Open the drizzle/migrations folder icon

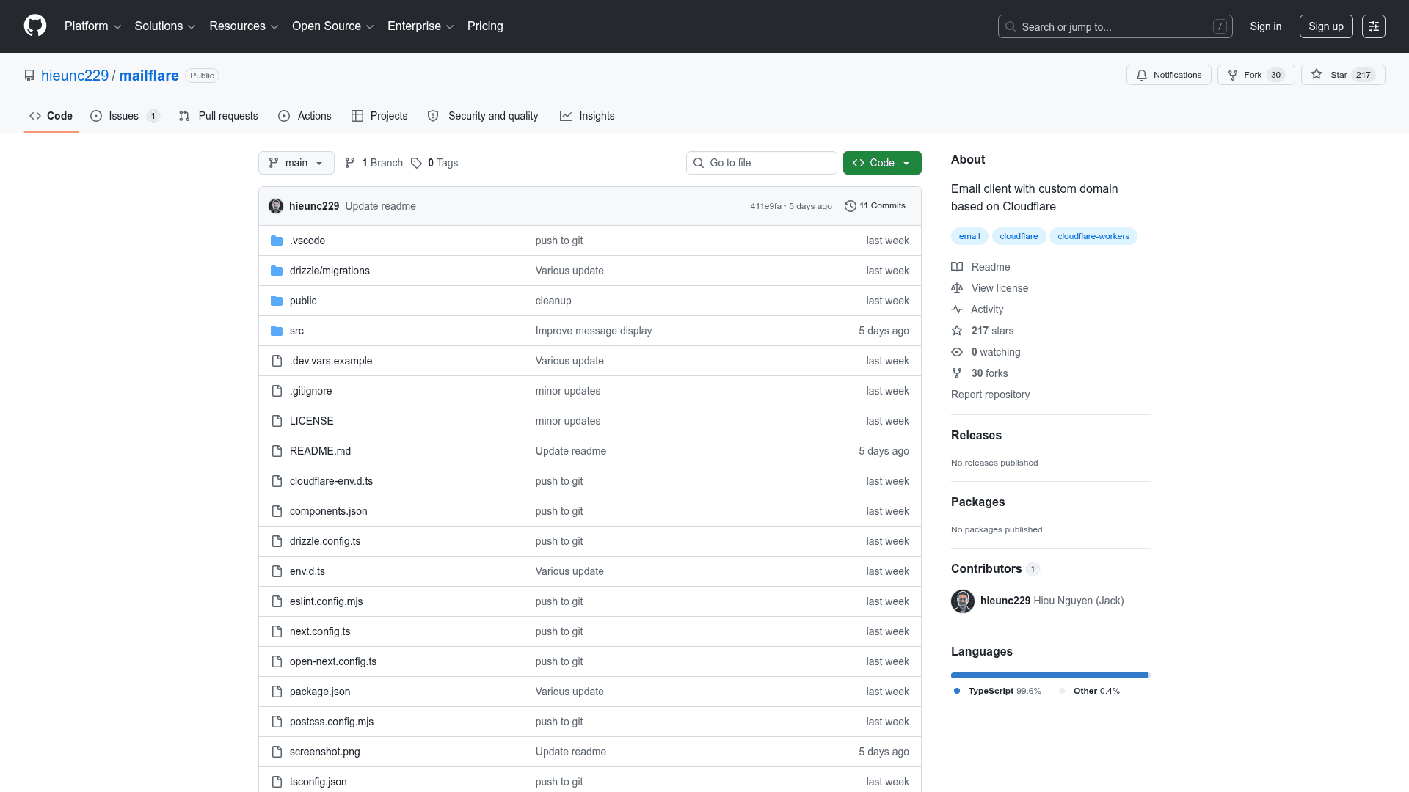pos(277,271)
